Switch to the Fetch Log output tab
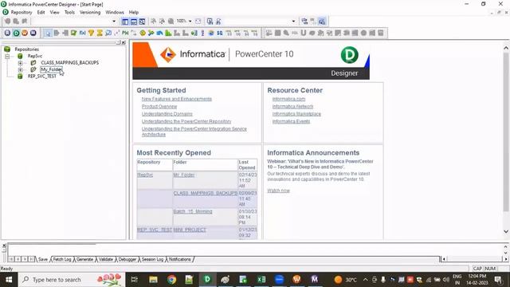Screen dimensions: 510x287 point(62,259)
